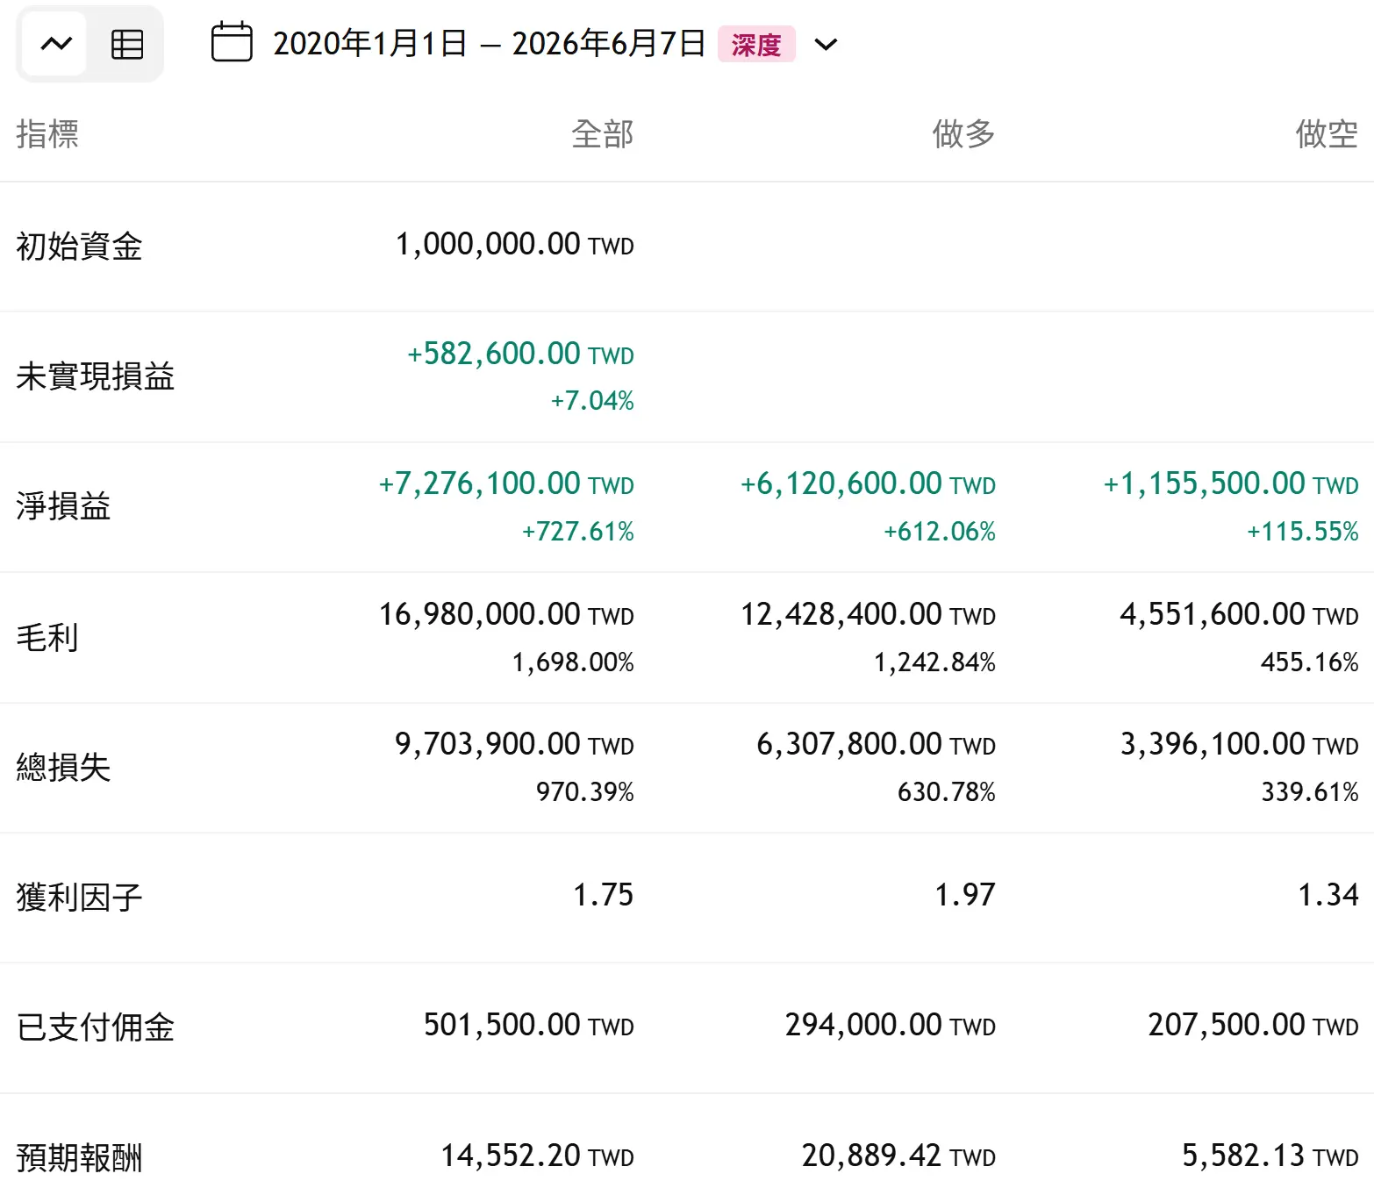The width and height of the screenshot is (1374, 1188).
Task: Click the 指標 column header
Action: click(x=47, y=134)
